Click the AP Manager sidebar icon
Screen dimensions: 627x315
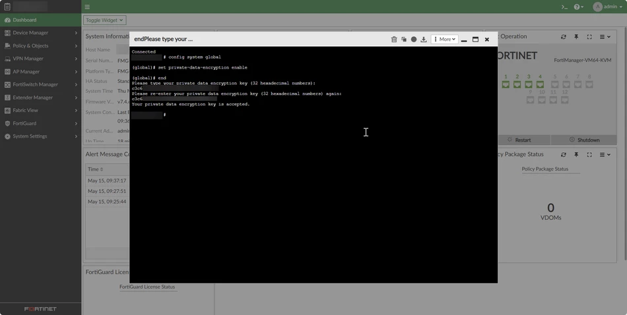click(x=7, y=72)
